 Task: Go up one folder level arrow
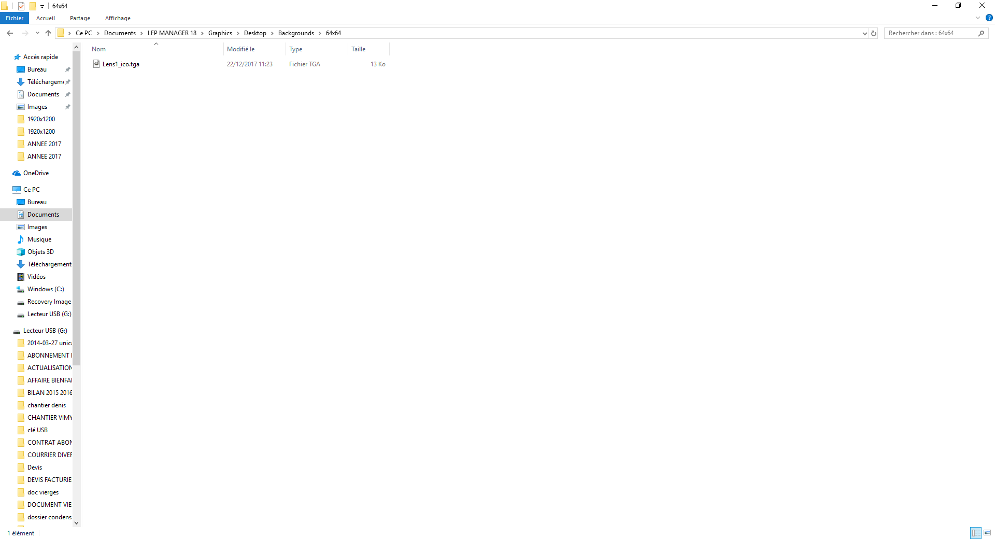[48, 33]
